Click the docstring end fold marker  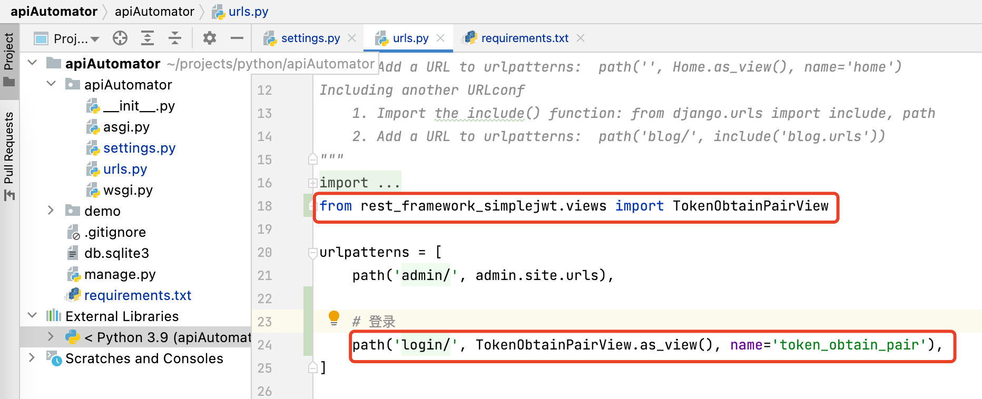click(x=312, y=158)
